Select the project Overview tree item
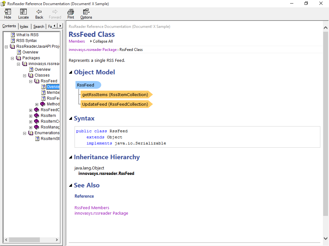329x246 pixels. 30,52
